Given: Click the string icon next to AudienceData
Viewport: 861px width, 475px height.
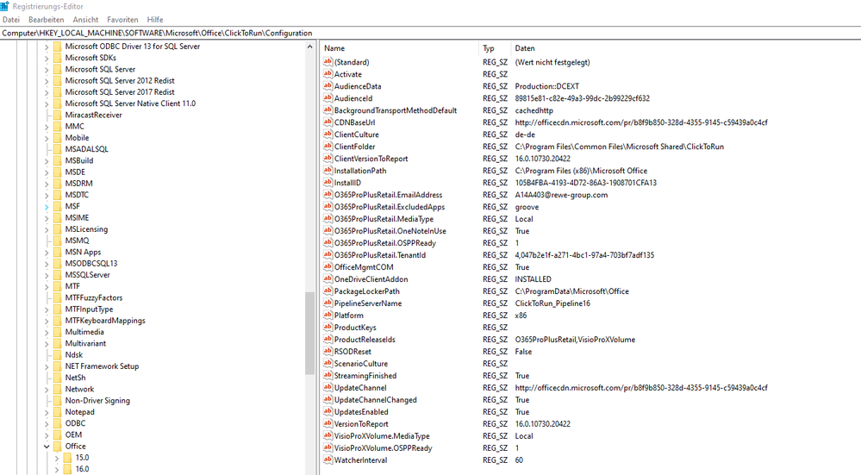Looking at the screenshot, I should (328, 86).
